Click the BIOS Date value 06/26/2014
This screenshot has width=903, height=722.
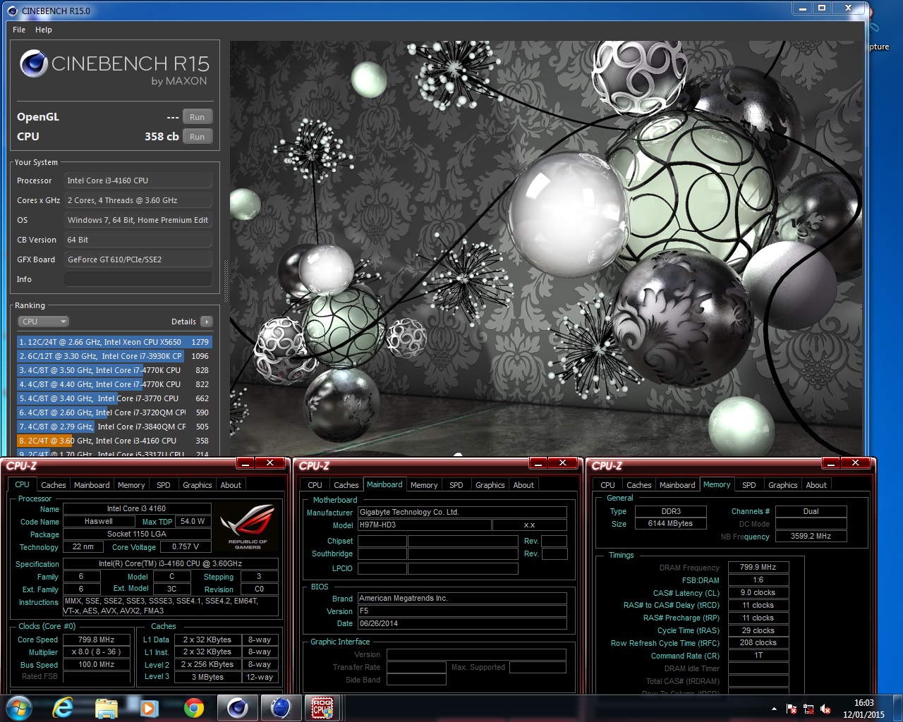pyautogui.click(x=462, y=624)
